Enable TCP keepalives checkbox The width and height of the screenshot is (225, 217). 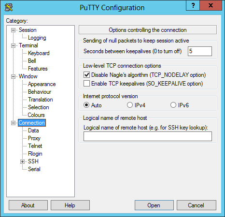(86, 84)
